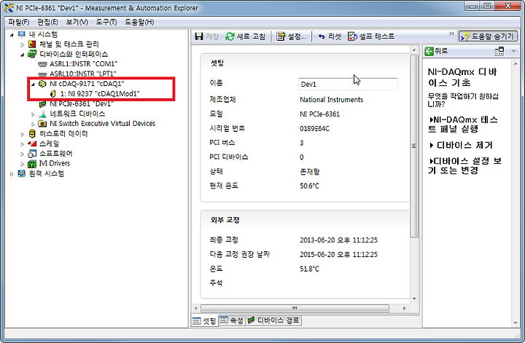Select National Instruments vendor value

tap(331, 100)
